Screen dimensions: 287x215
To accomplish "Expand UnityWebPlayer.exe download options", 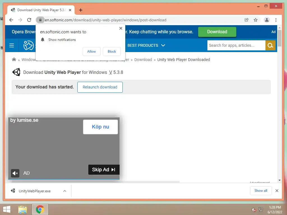I will [65, 191].
